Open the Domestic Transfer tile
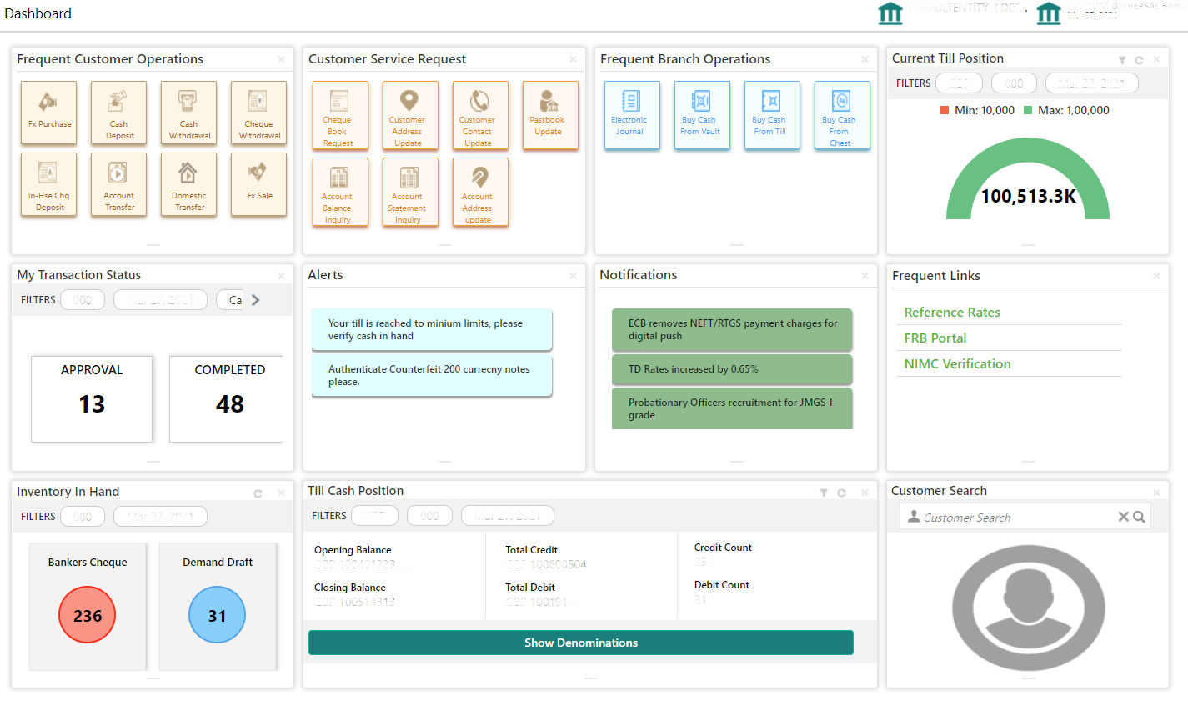This screenshot has width=1188, height=706. pos(189,184)
